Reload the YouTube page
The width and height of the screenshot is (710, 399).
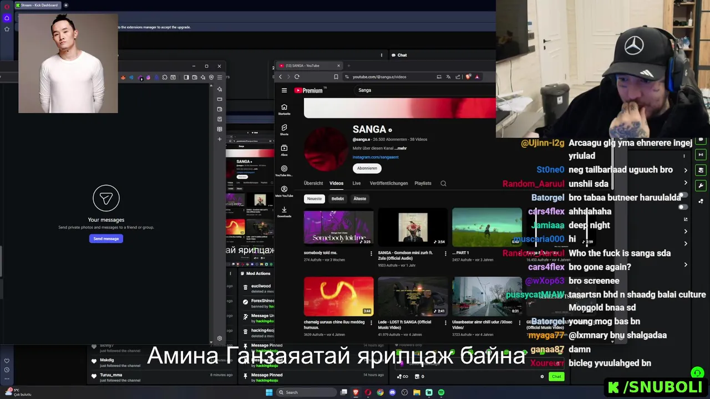pyautogui.click(x=297, y=77)
